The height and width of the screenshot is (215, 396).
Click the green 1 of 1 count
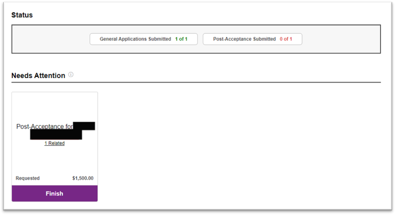tap(181, 39)
